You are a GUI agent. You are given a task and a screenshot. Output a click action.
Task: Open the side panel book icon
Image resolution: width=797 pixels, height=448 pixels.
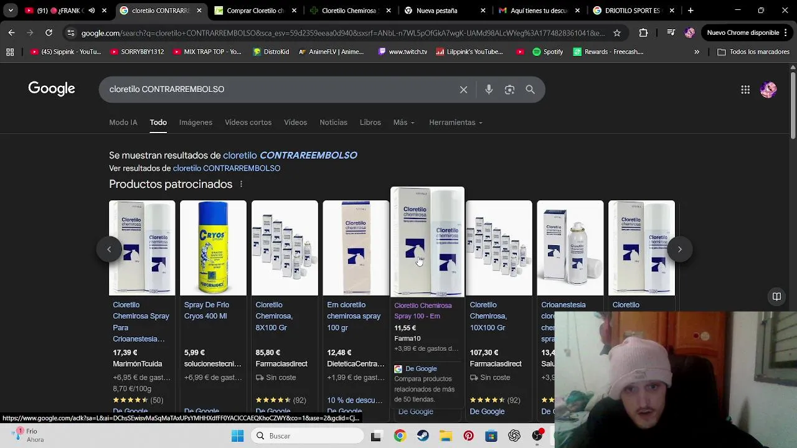point(776,296)
